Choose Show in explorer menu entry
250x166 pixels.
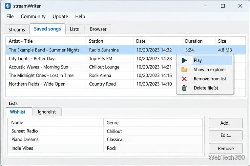tap(205, 70)
